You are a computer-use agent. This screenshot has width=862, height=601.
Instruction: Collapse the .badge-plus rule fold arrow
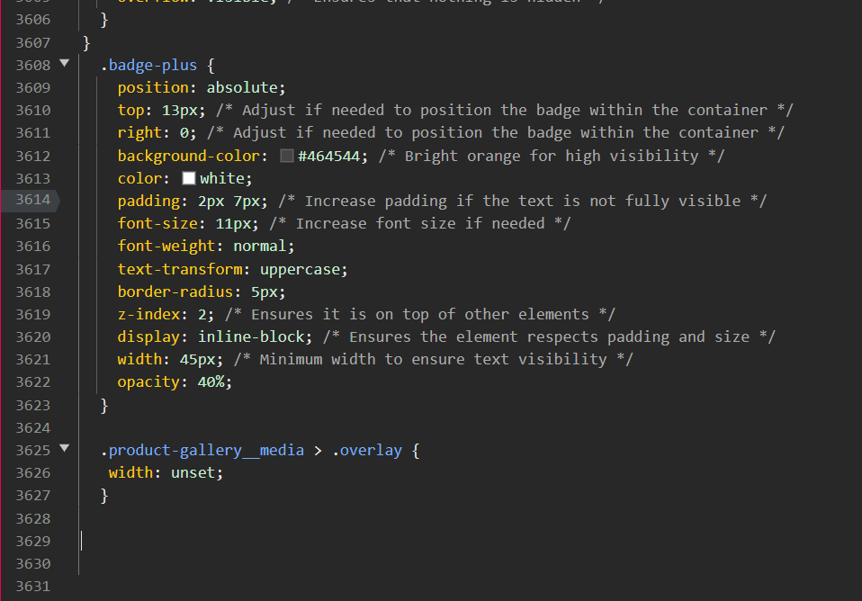coord(64,63)
